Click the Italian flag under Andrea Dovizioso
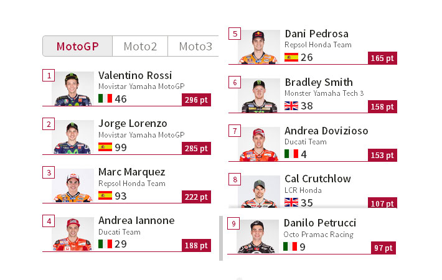The width and height of the screenshot is (442, 280). 291,154
